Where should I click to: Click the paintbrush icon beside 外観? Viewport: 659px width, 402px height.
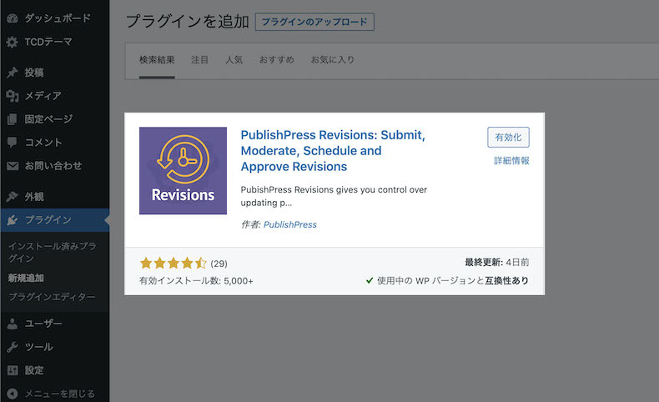point(13,196)
